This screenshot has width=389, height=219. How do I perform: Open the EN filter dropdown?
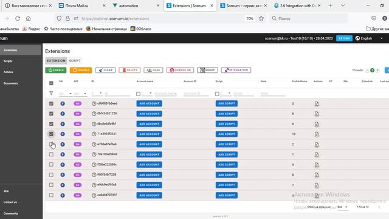click(x=66, y=94)
